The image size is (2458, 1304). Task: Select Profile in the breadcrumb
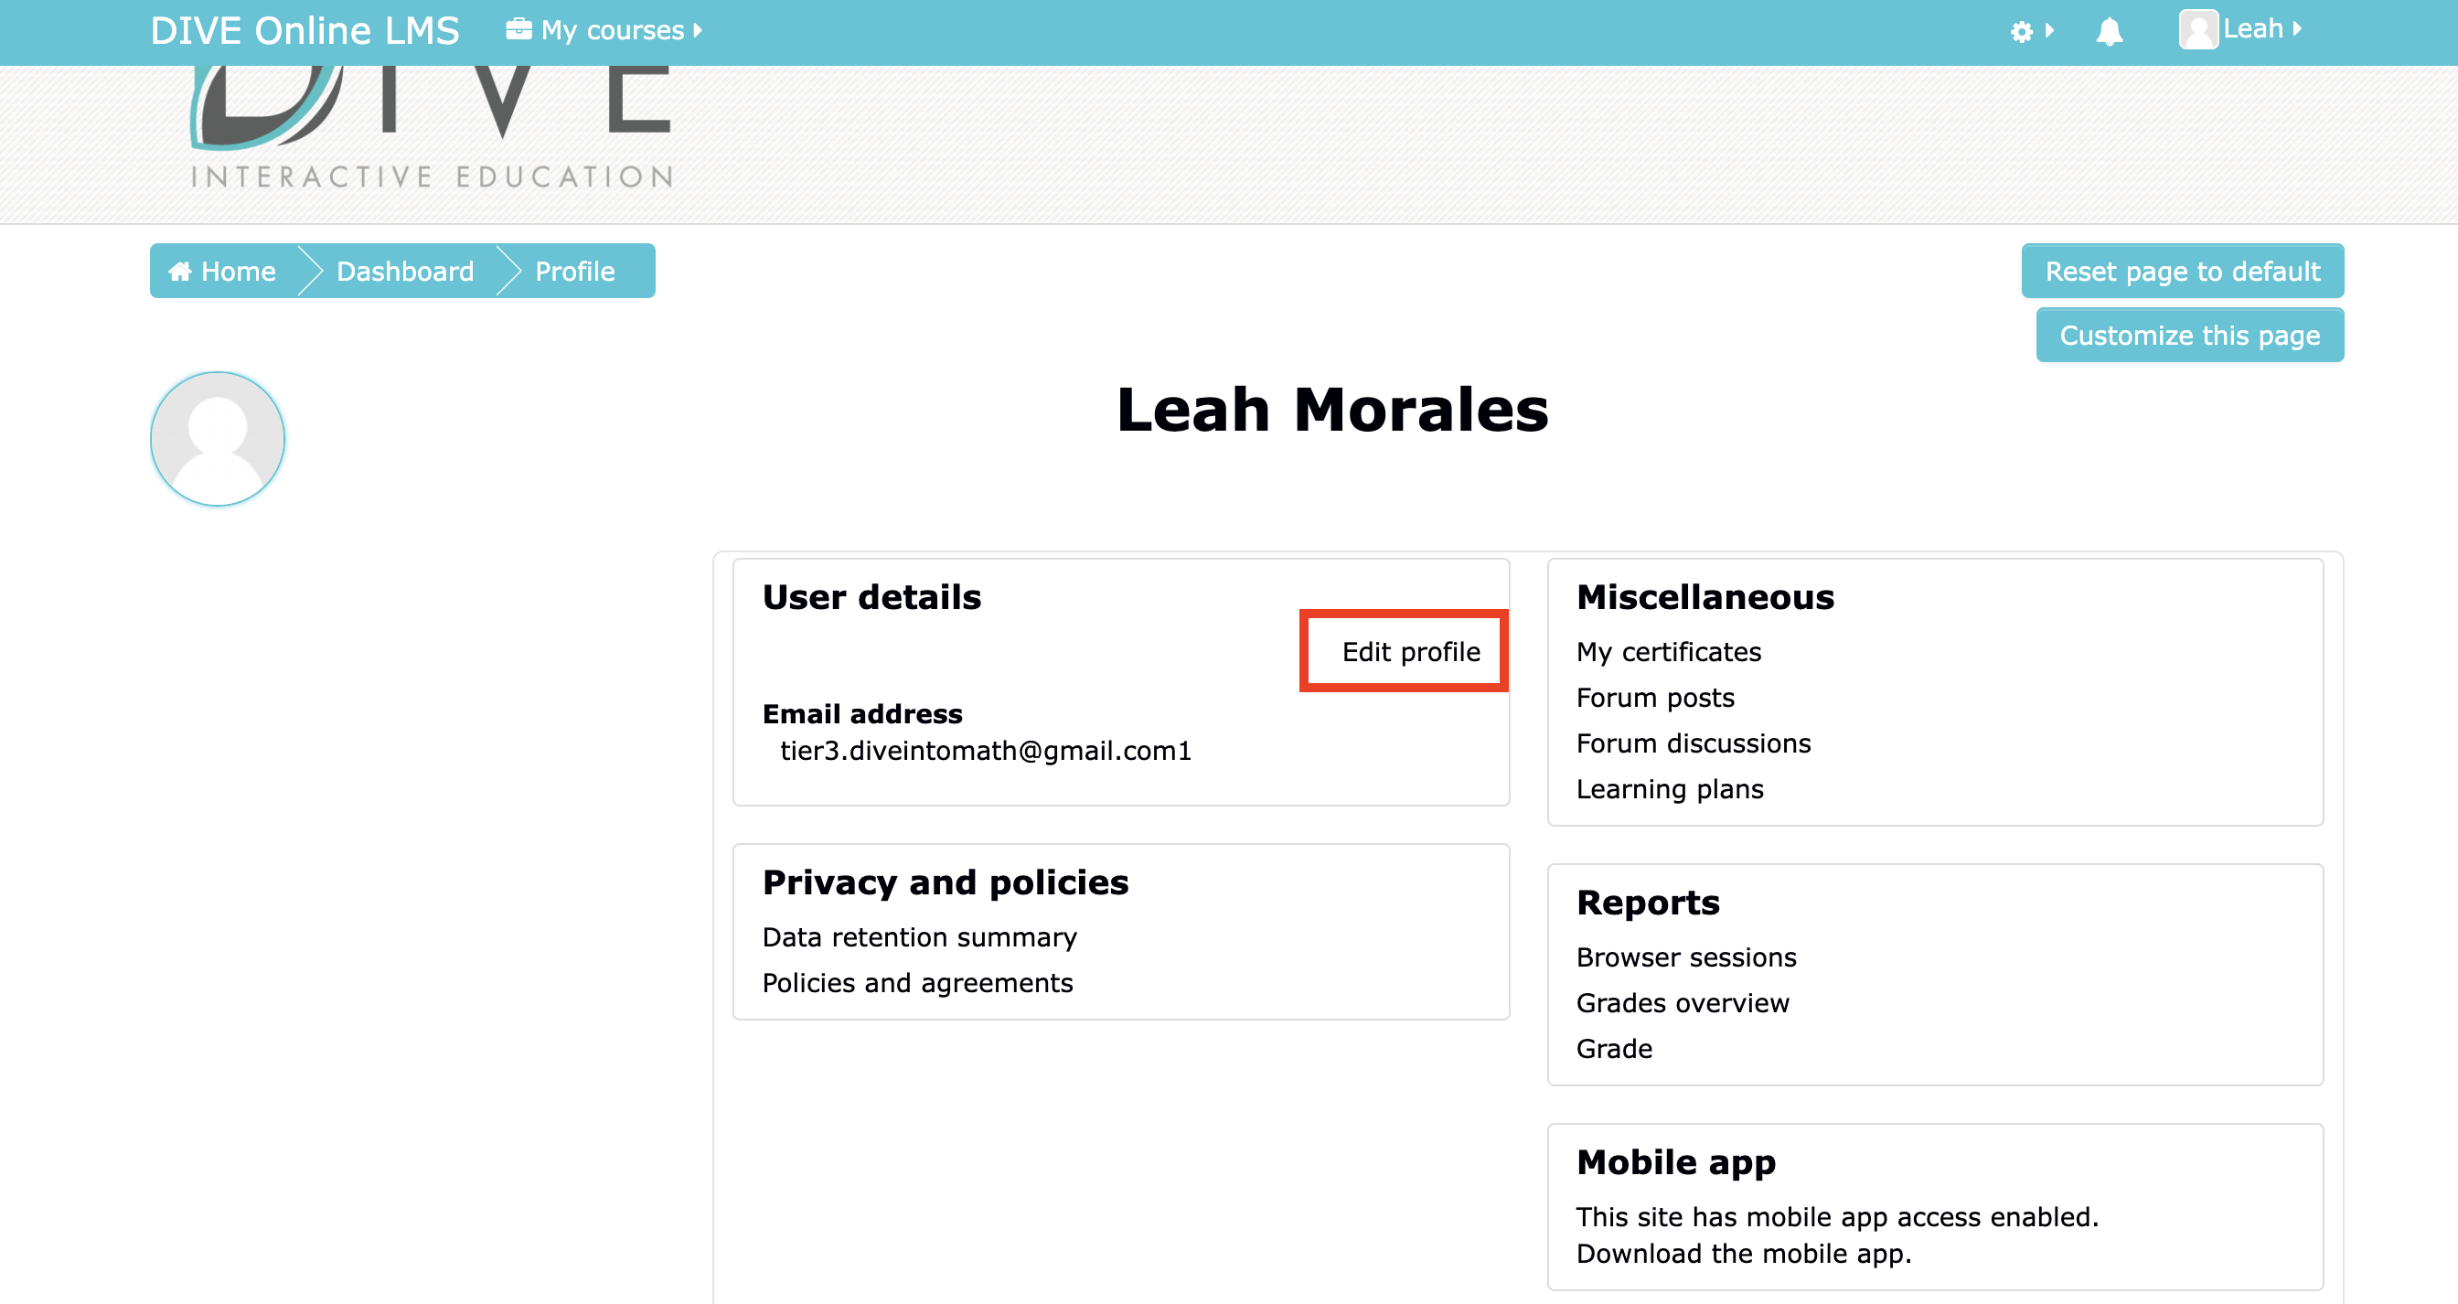point(573,270)
